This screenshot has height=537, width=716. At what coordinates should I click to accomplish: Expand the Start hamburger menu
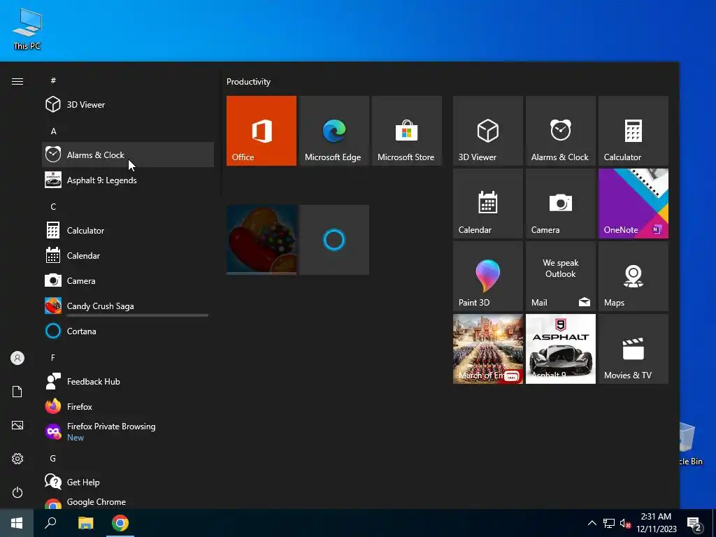pos(17,81)
